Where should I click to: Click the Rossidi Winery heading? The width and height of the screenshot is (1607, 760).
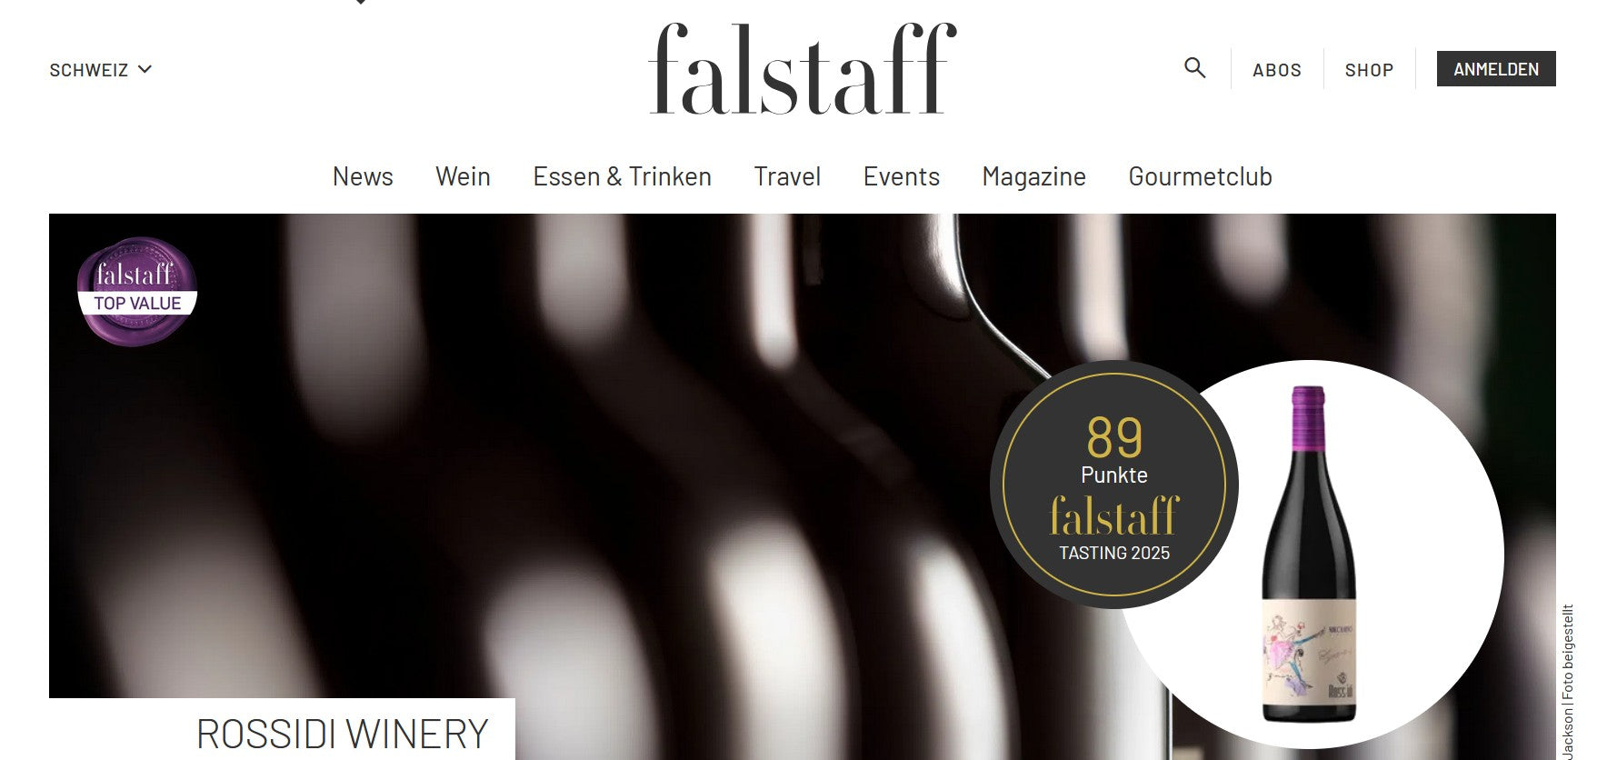(x=342, y=734)
